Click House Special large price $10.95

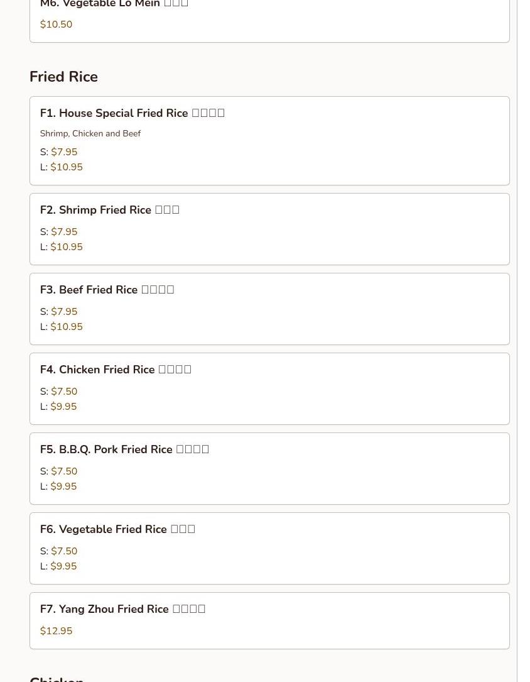67,167
